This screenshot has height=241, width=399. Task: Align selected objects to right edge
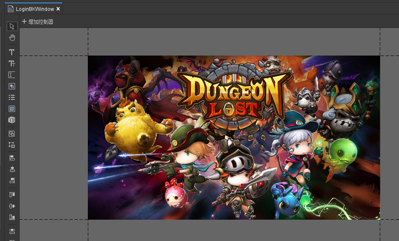pos(12,180)
